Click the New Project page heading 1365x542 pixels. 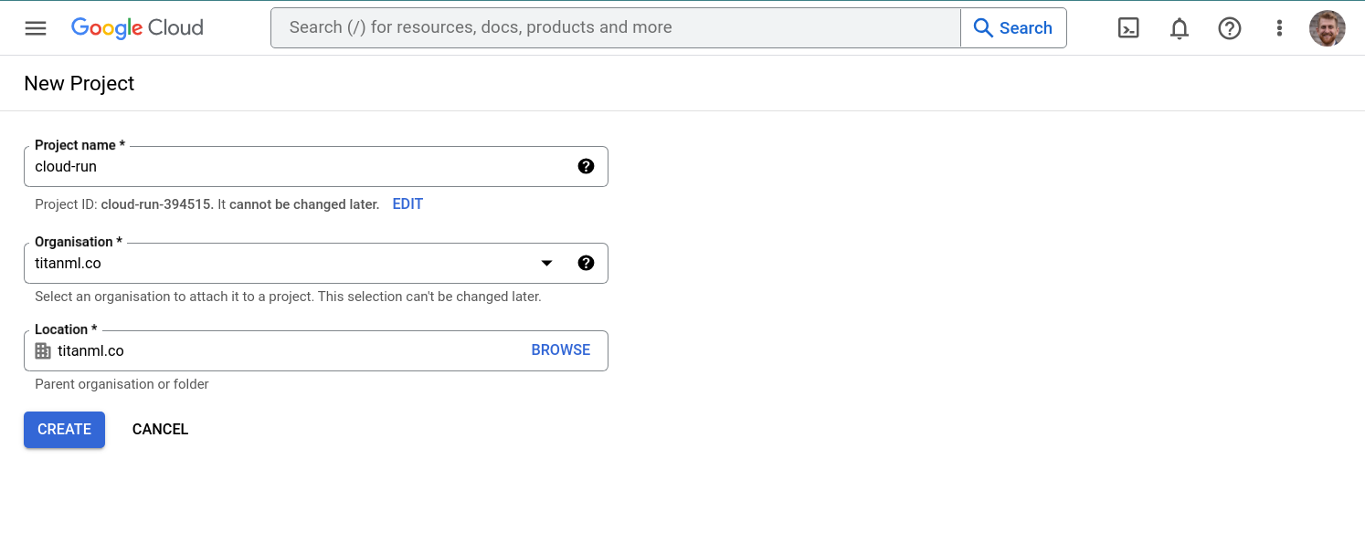[79, 83]
